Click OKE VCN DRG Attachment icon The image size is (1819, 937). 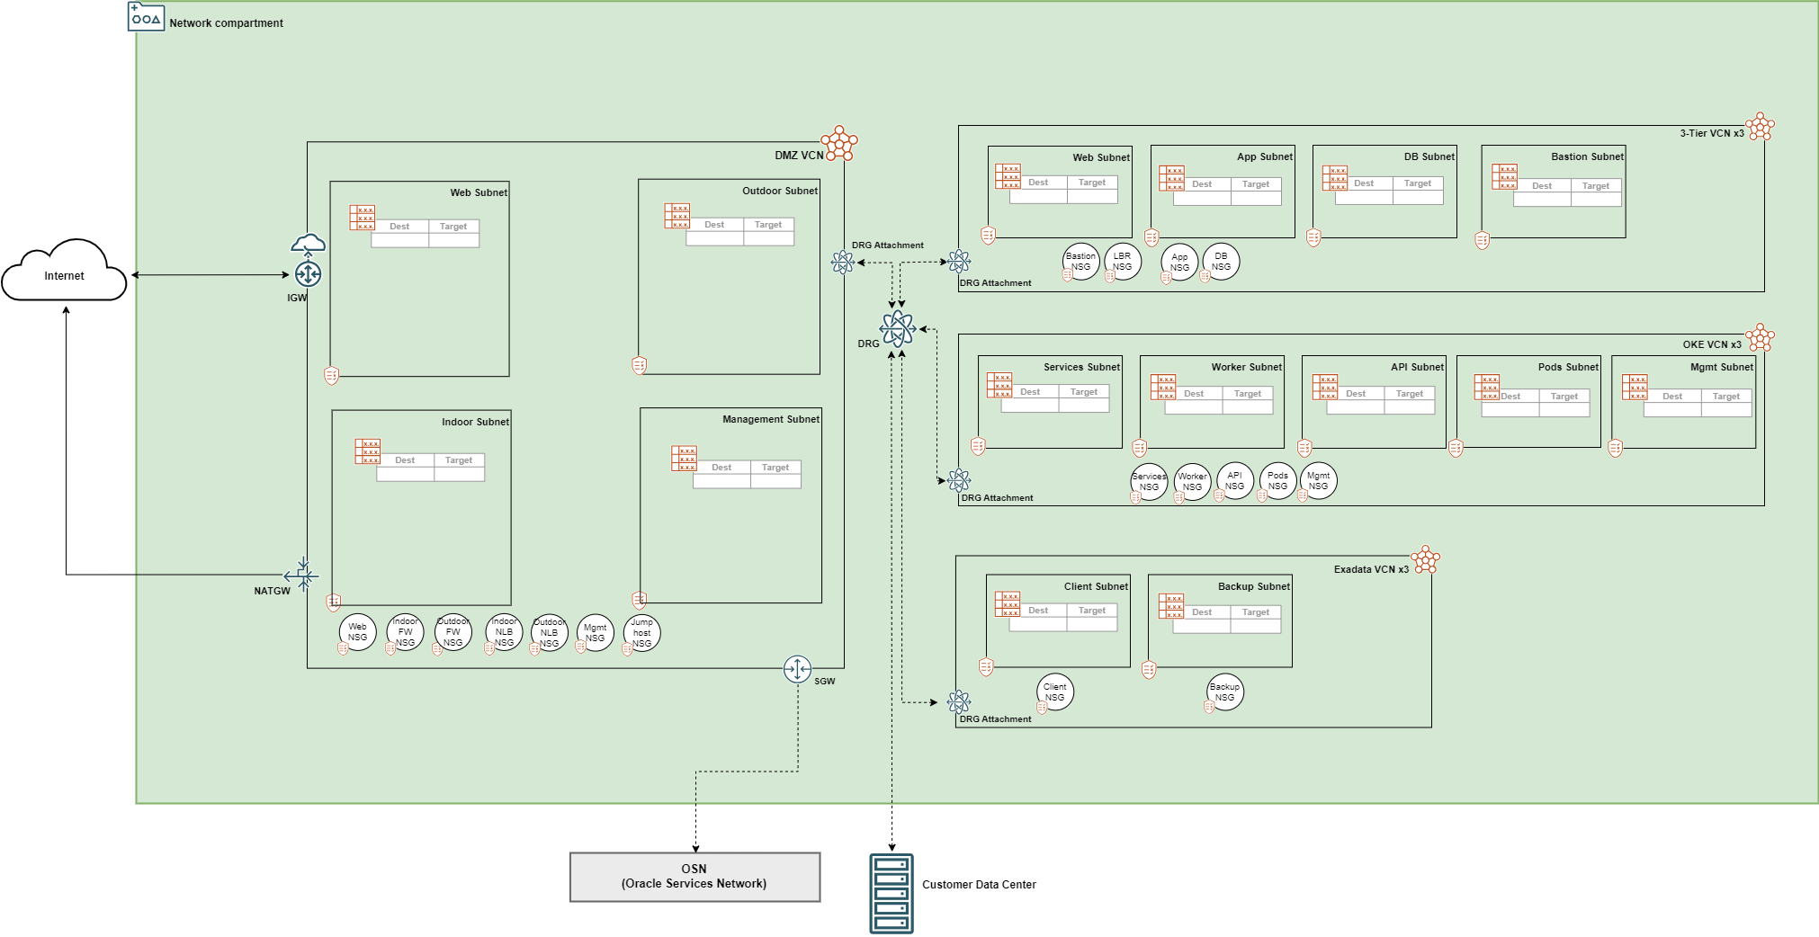coord(959,480)
